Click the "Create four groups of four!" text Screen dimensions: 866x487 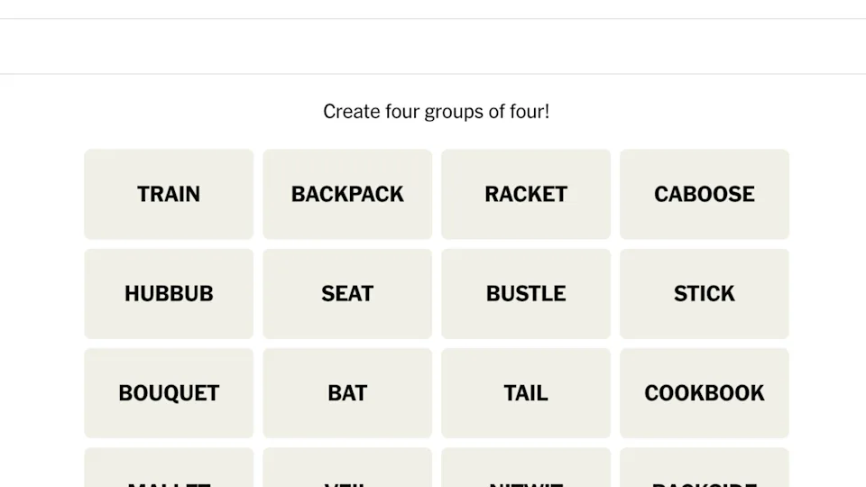[x=436, y=112]
